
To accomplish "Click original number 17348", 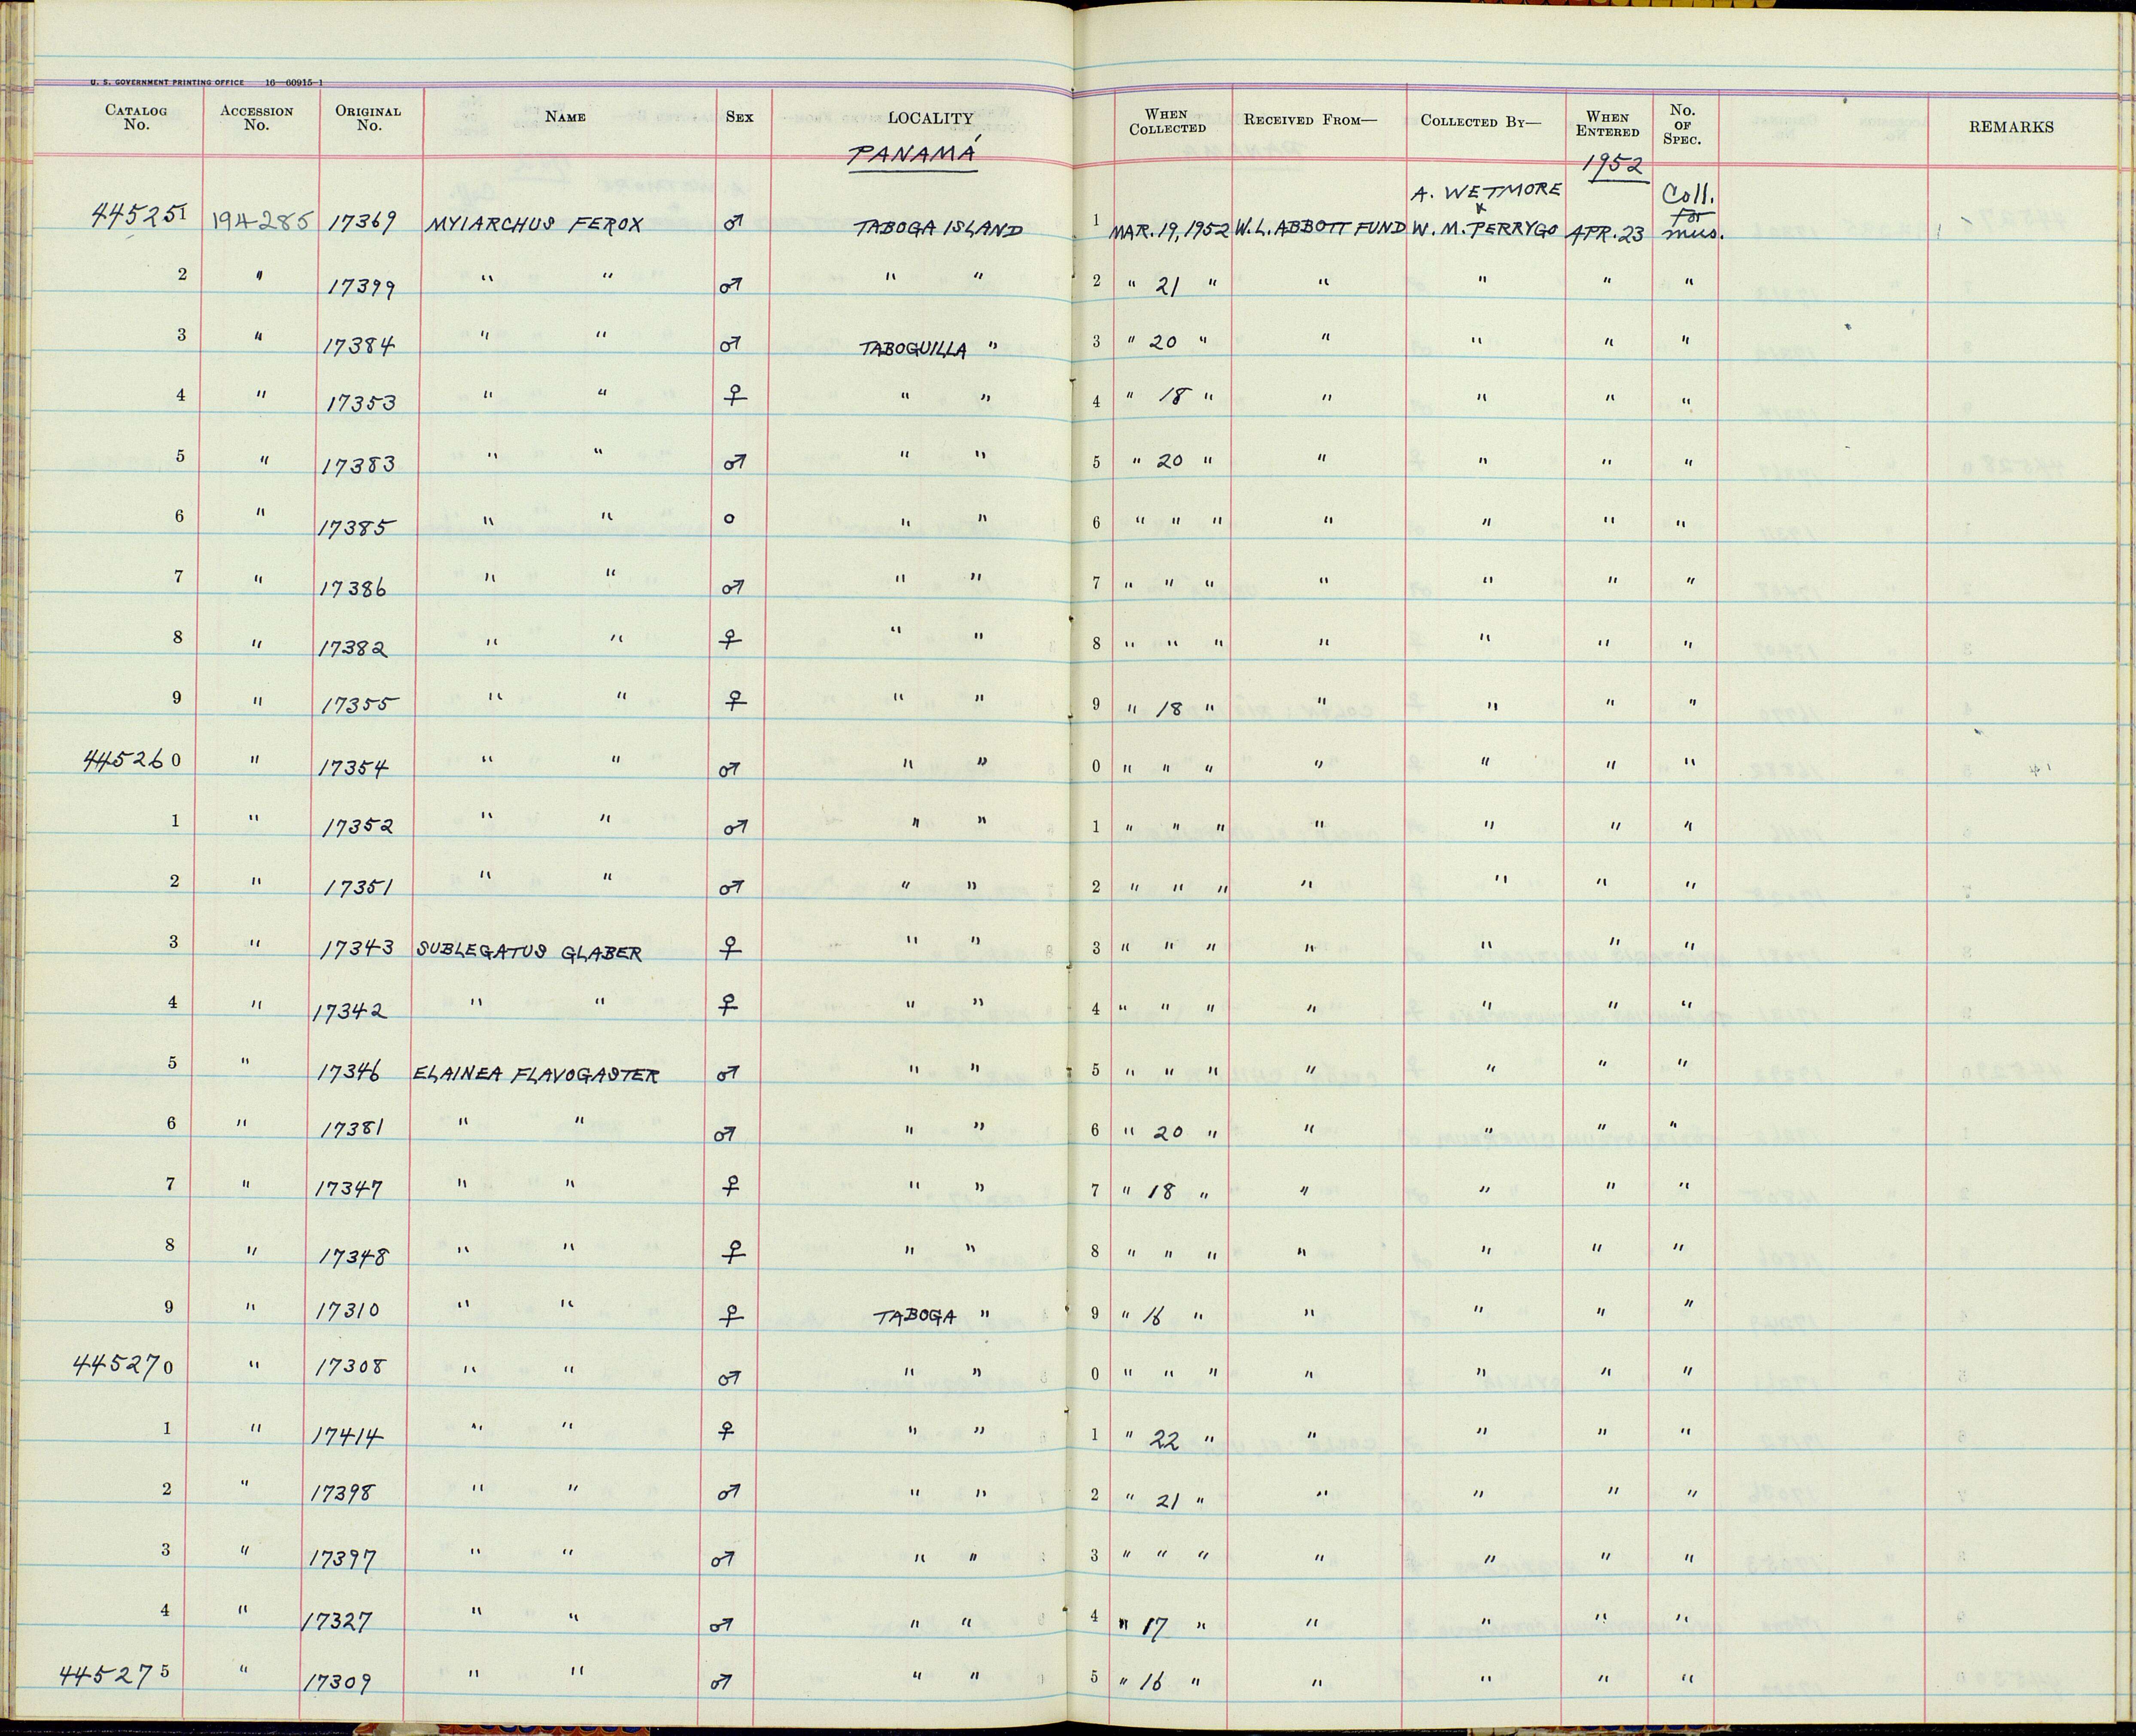I will [x=353, y=1256].
